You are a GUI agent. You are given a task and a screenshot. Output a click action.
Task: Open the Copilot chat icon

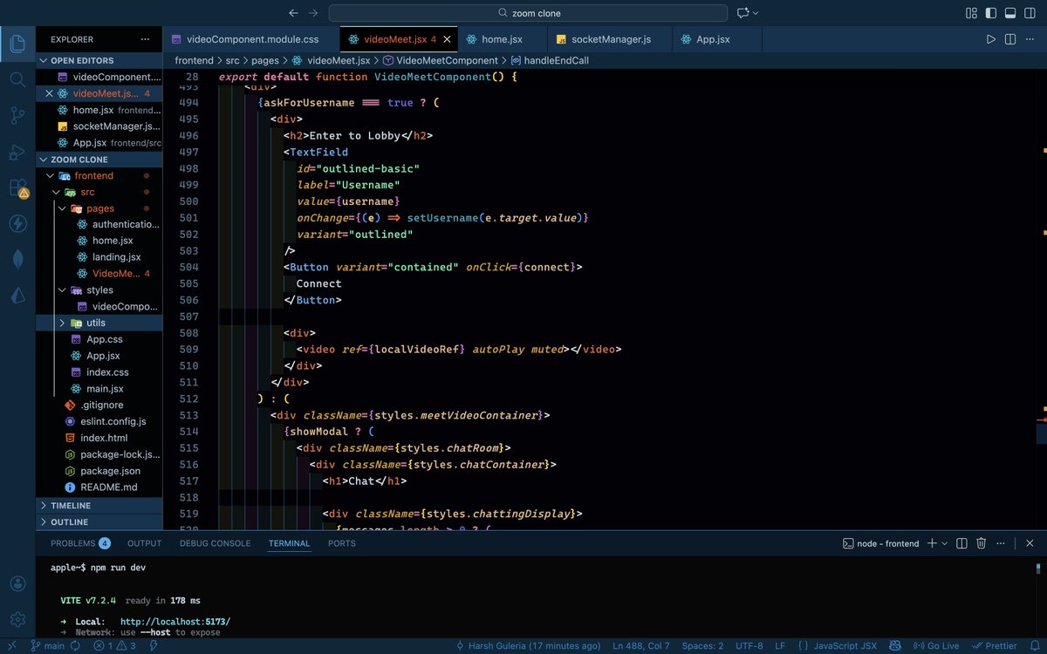pos(743,13)
